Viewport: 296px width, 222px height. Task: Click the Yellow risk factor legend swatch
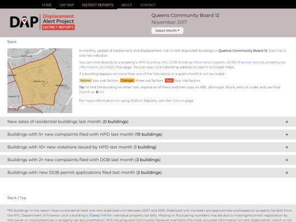pos(86,81)
